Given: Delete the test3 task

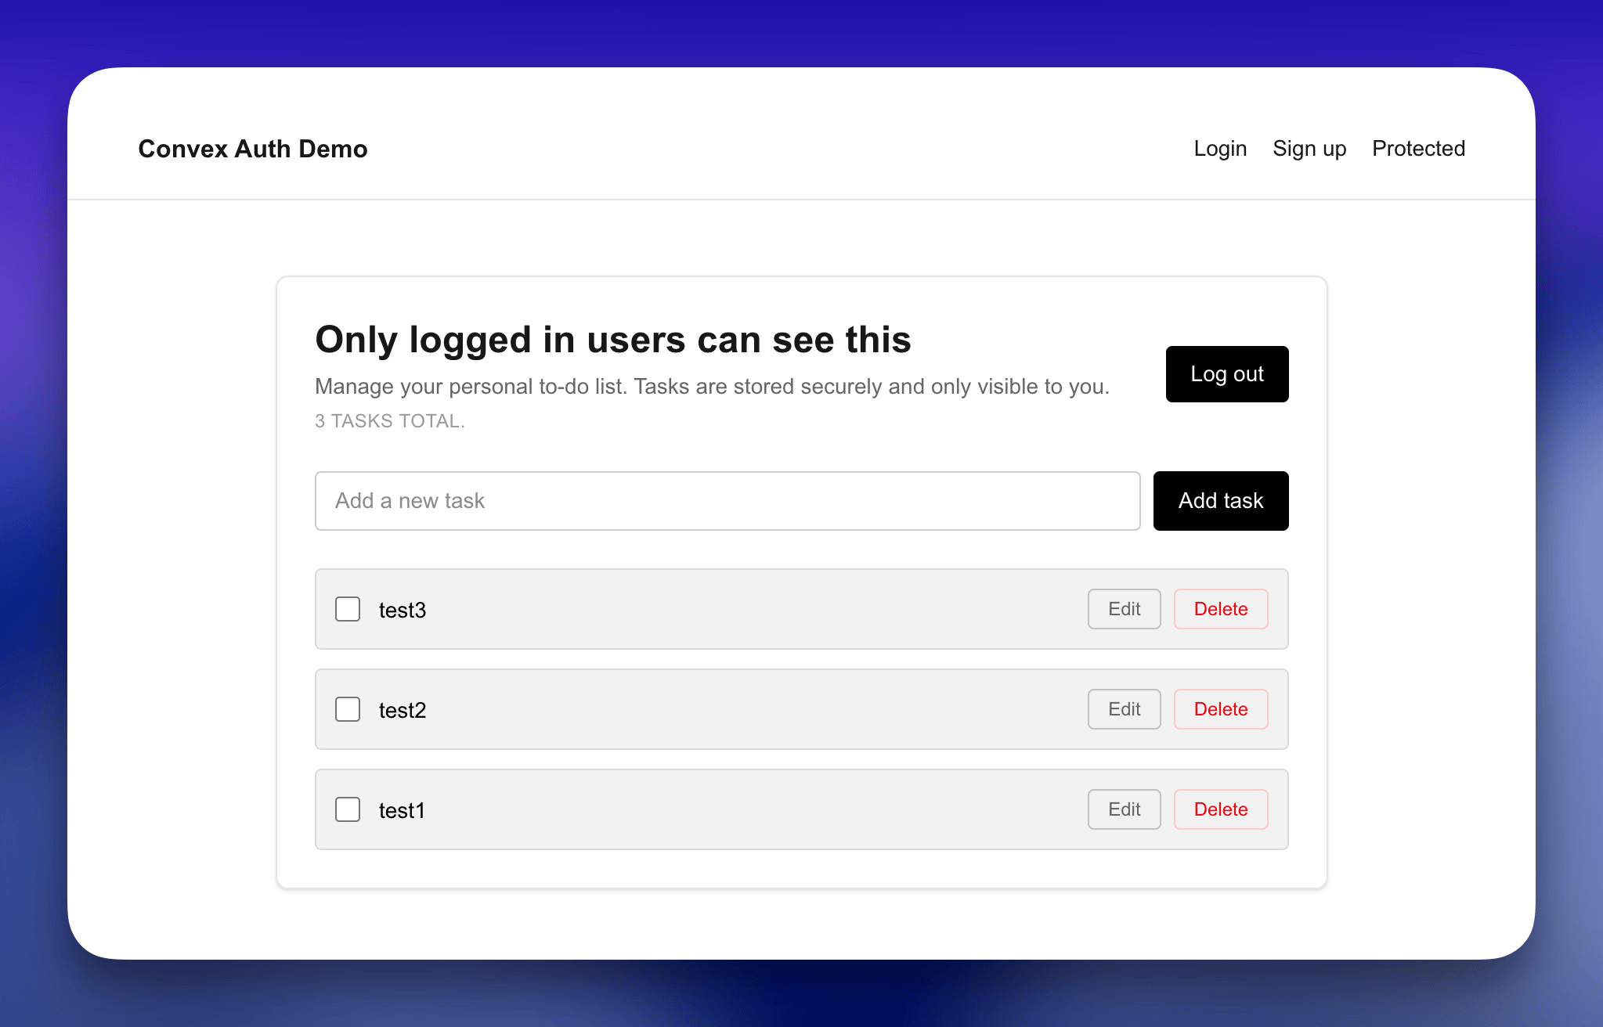Looking at the screenshot, I should click(1220, 609).
